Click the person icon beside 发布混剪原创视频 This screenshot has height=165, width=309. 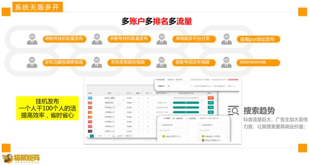point(97,63)
